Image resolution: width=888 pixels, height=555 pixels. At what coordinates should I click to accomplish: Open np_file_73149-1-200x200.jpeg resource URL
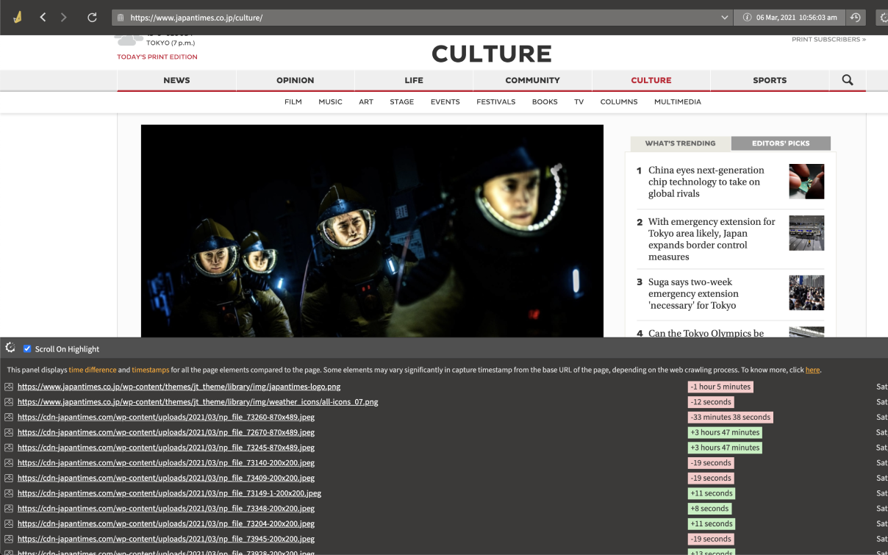tap(169, 493)
